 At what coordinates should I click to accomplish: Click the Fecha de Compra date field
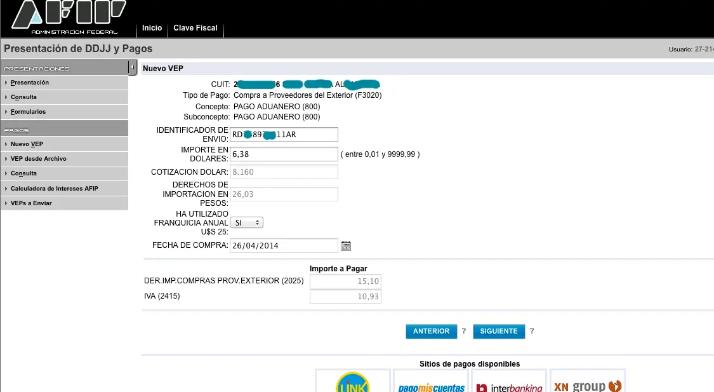[x=284, y=245]
